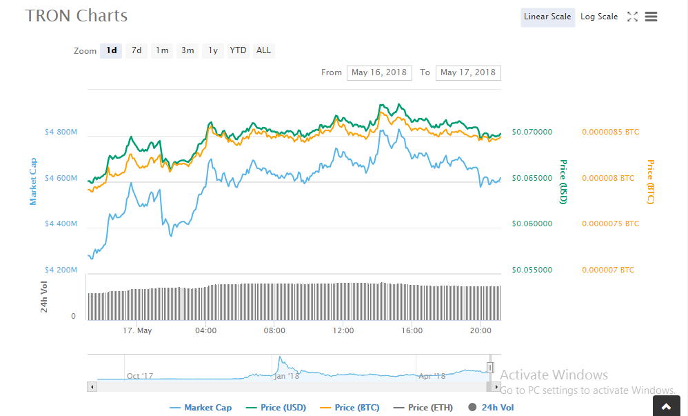Click the TRON Charts heading
688x416 pixels.
pos(77,16)
